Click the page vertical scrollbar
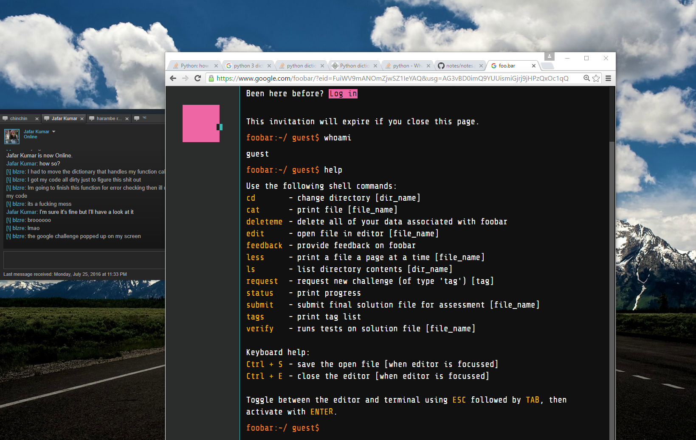 click(612, 263)
